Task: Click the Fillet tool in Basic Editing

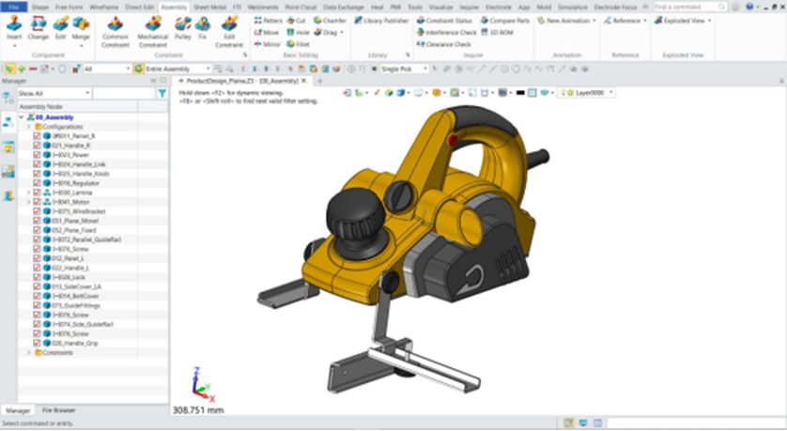Action: 297,44
